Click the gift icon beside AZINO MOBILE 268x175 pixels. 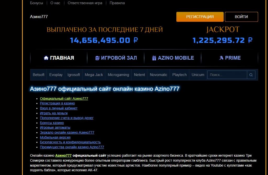154,58
